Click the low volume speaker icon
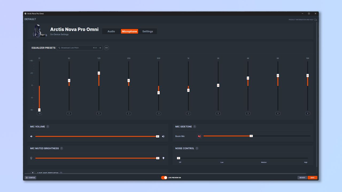 31,136
